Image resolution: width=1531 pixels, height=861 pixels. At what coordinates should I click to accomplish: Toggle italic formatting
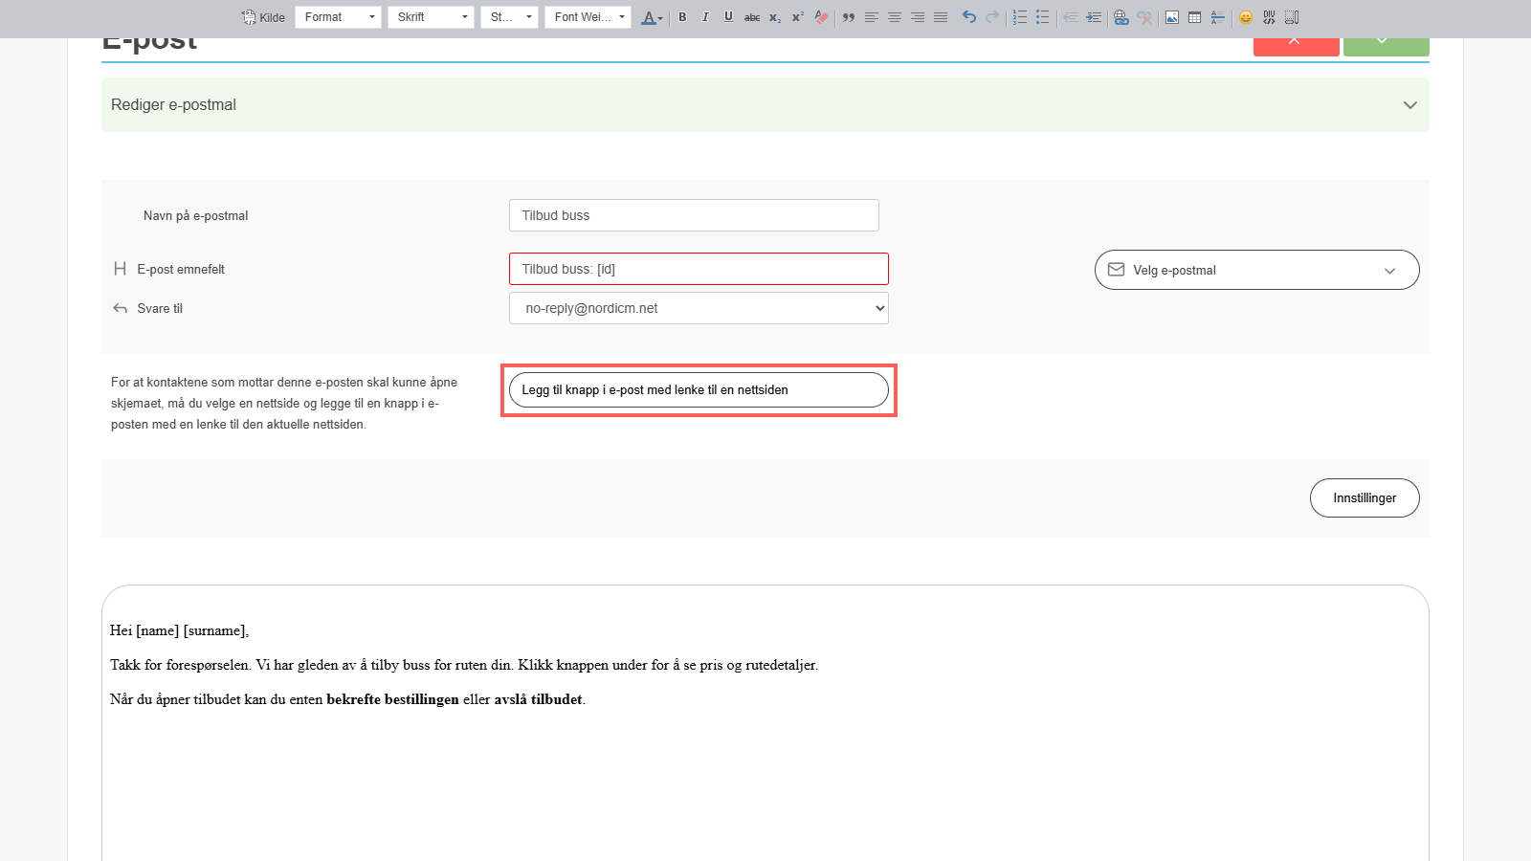pos(705,17)
